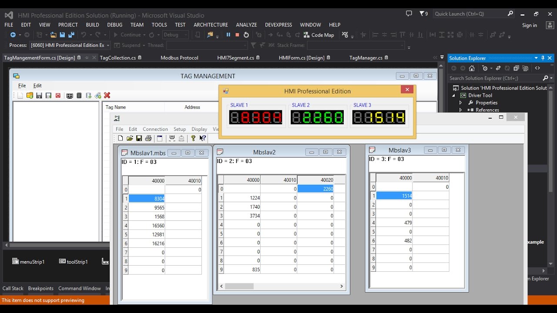Sync with active document in Solution Explorer
557x313 pixels.
497,68
